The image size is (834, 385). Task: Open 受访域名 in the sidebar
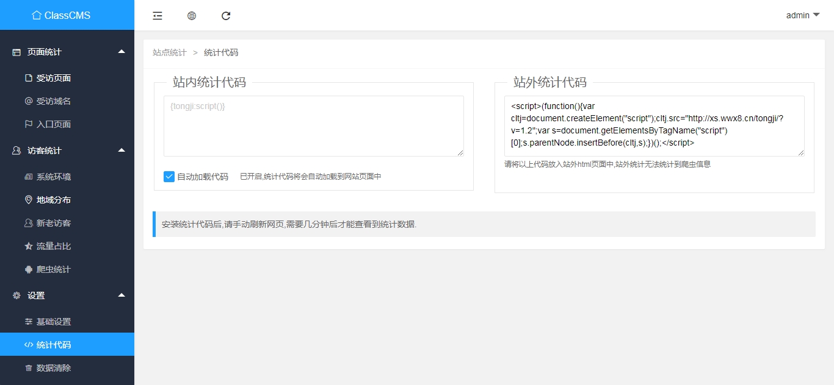(x=53, y=101)
